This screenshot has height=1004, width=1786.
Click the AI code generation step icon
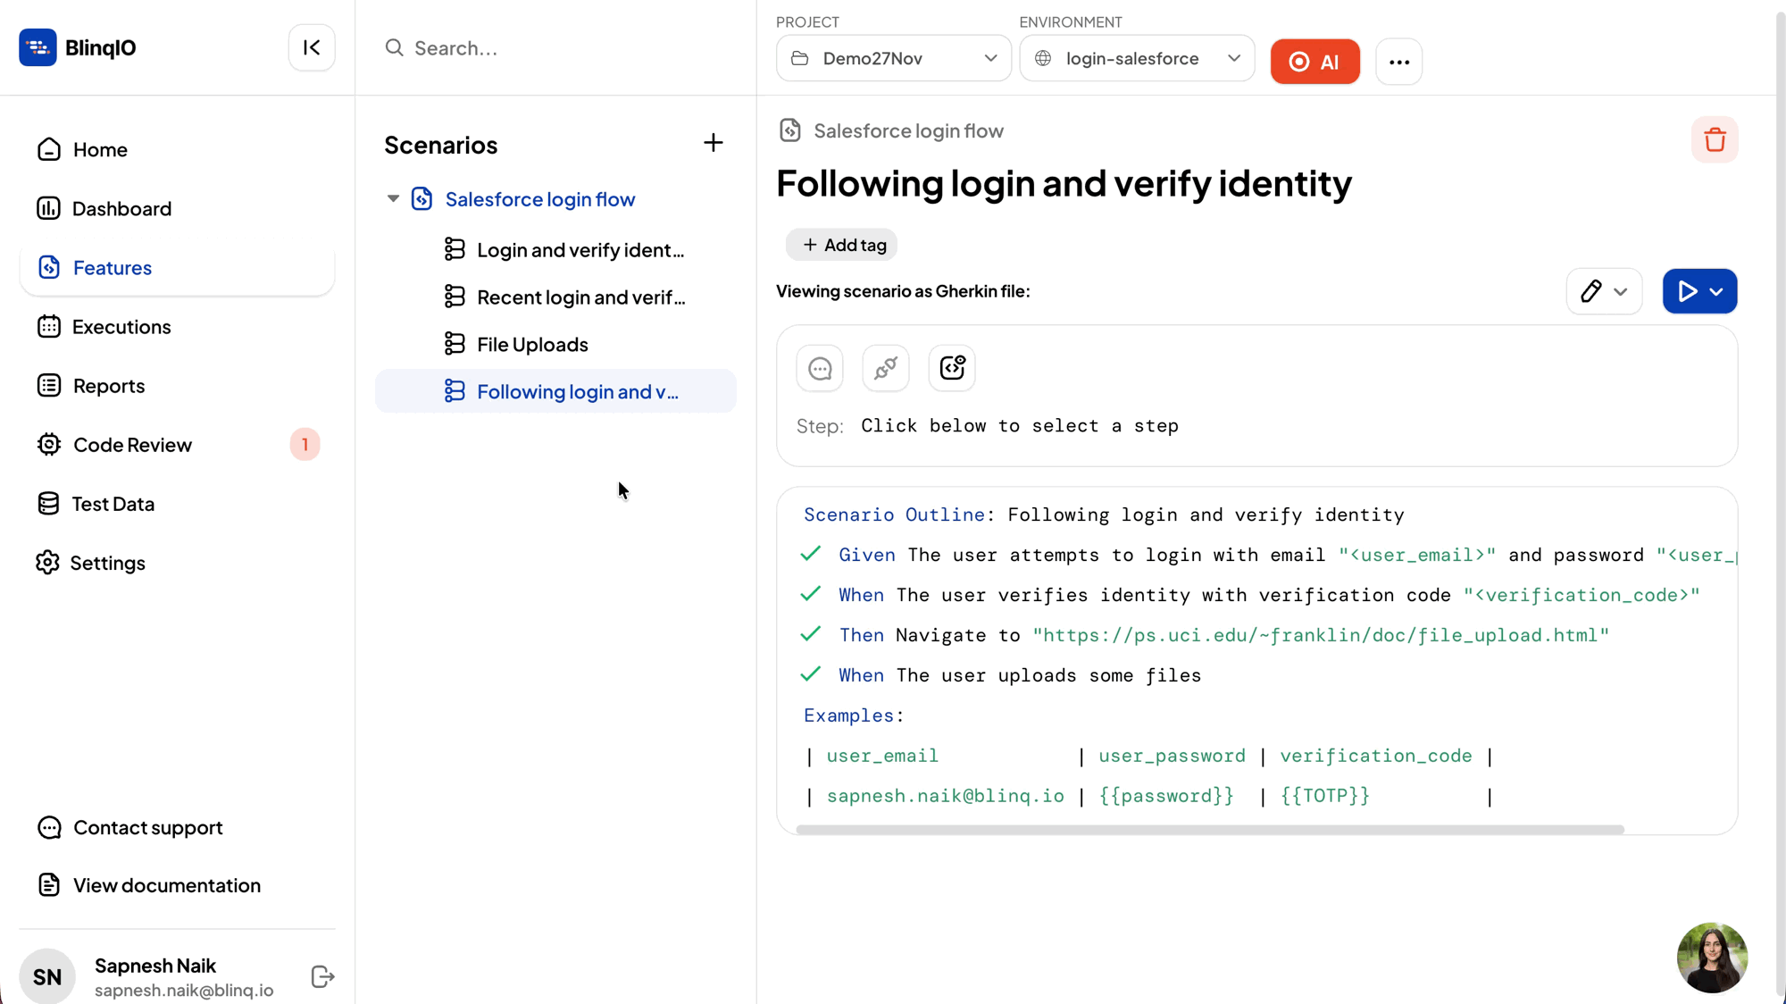951,368
